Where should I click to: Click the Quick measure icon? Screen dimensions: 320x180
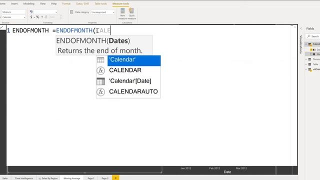[131, 11]
